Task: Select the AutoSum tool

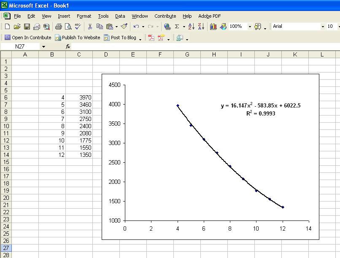Action: (x=177, y=26)
